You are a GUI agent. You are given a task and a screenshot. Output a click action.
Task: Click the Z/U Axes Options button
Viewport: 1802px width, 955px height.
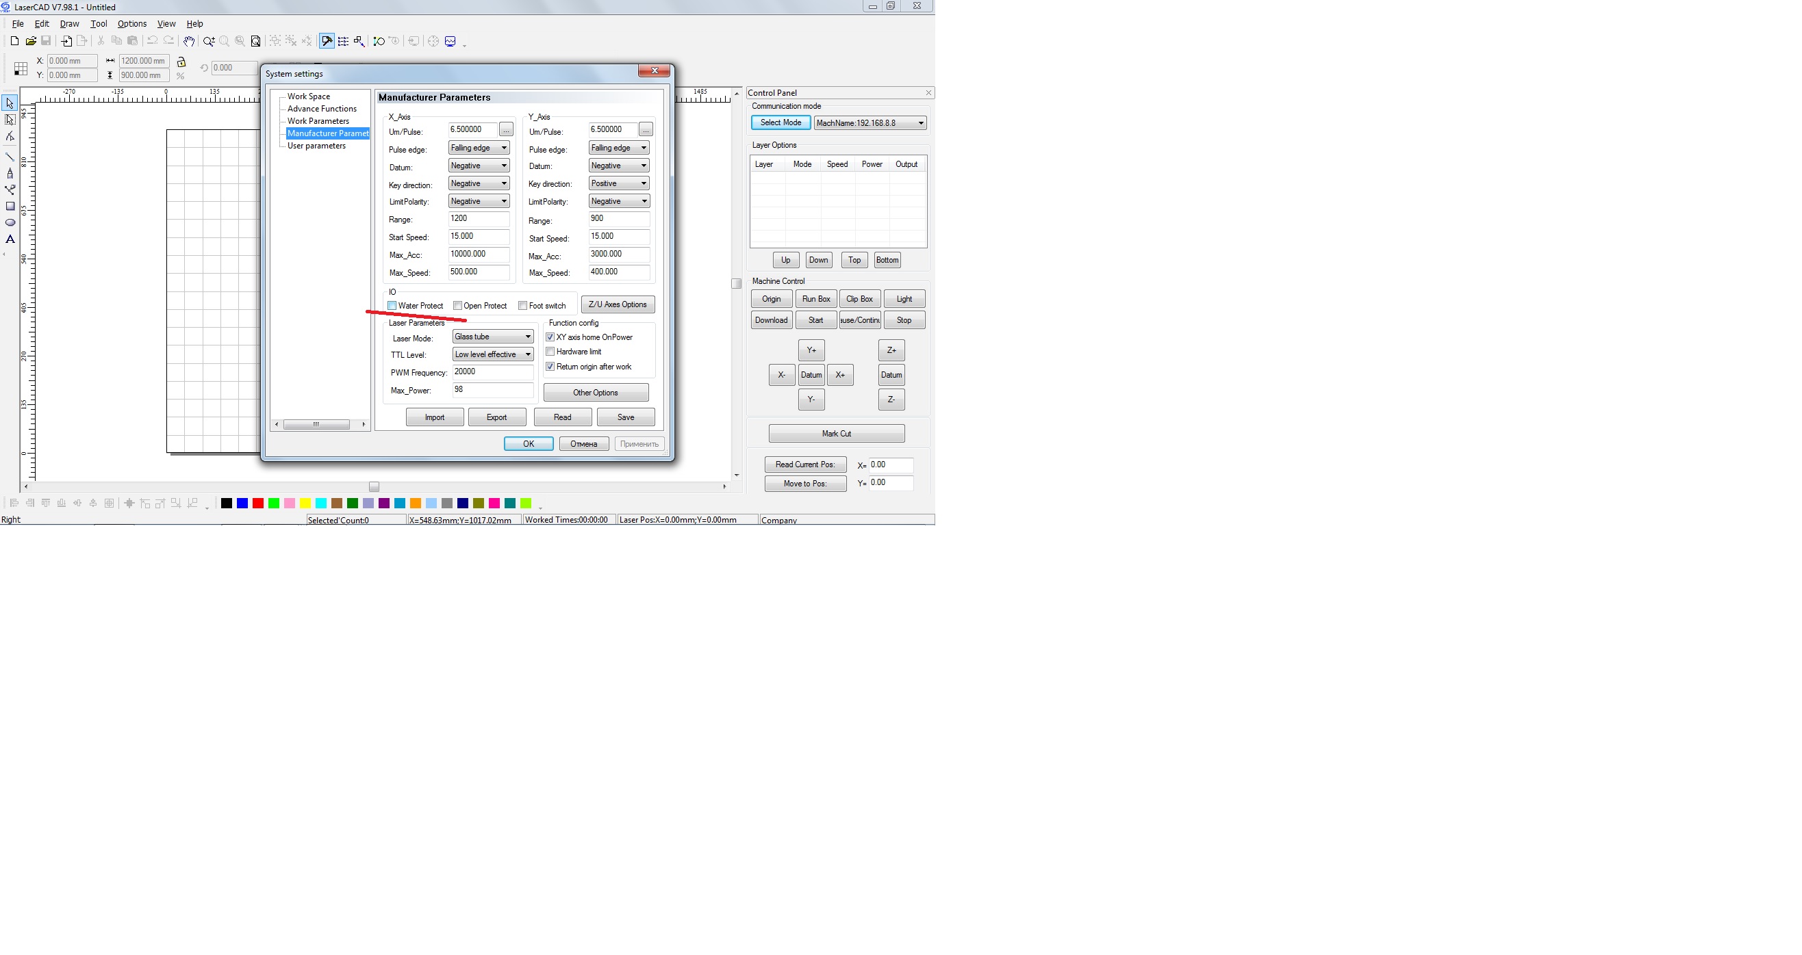click(x=617, y=304)
